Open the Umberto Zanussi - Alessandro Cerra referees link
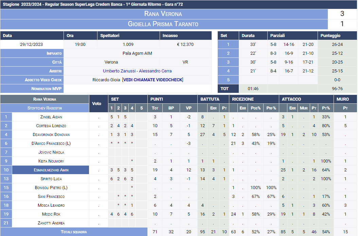The image size is (358, 236). coord(137,71)
